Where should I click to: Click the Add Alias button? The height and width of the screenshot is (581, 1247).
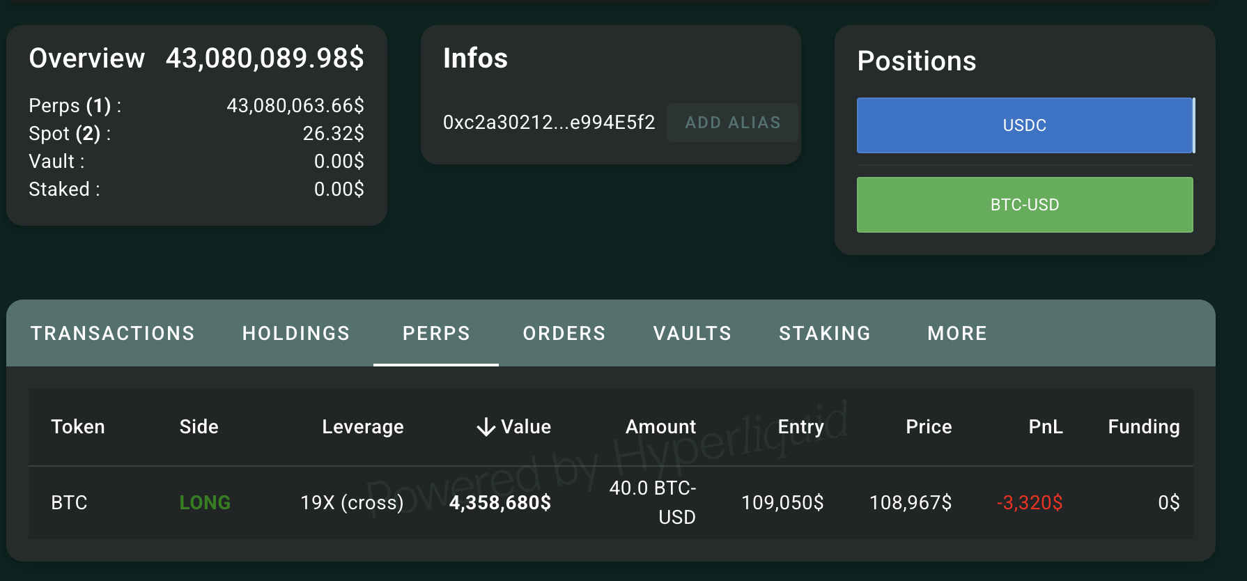(732, 123)
